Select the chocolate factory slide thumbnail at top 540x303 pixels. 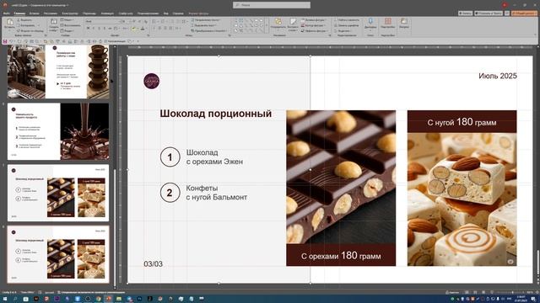(58, 72)
